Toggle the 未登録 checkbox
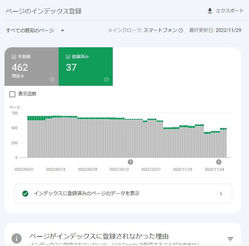The height and width of the screenshot is (246, 249). pos(14,57)
